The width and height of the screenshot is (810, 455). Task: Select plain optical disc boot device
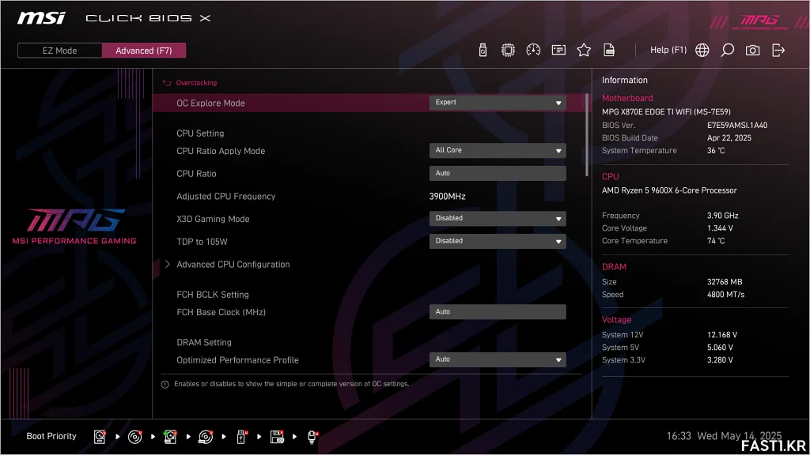tap(134, 437)
